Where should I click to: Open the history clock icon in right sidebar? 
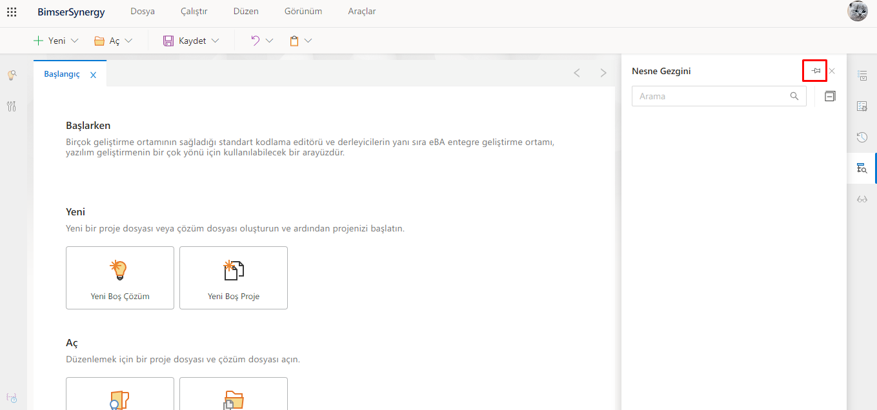[862, 137]
